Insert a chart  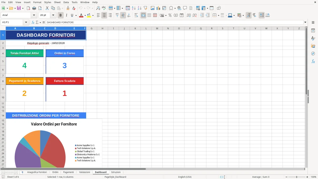click(x=158, y=8)
